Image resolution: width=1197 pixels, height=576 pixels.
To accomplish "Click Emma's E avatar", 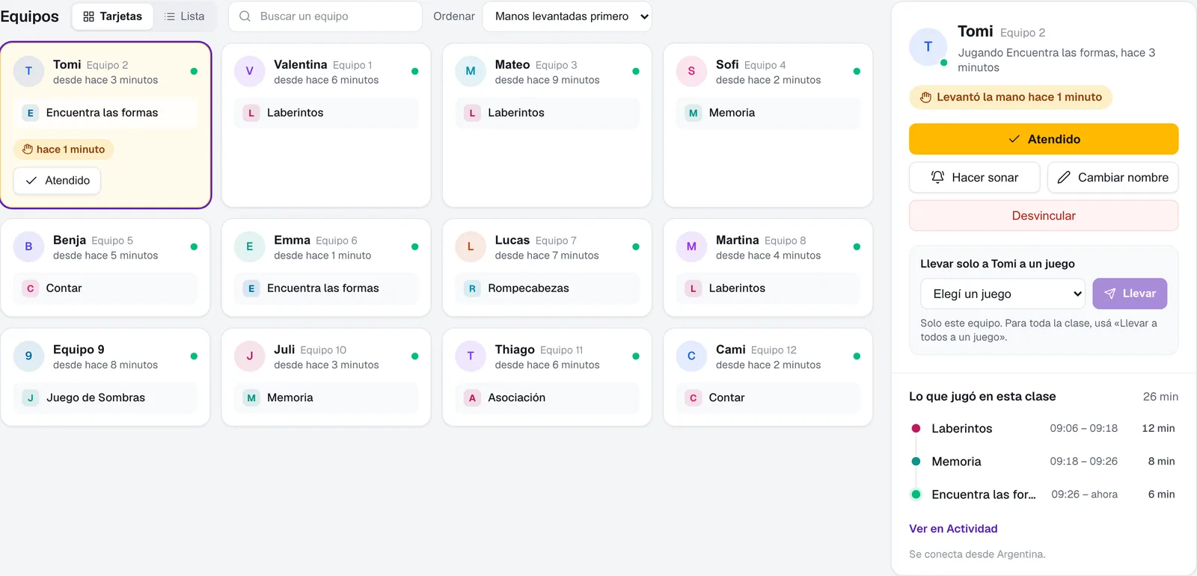I will pyautogui.click(x=250, y=247).
